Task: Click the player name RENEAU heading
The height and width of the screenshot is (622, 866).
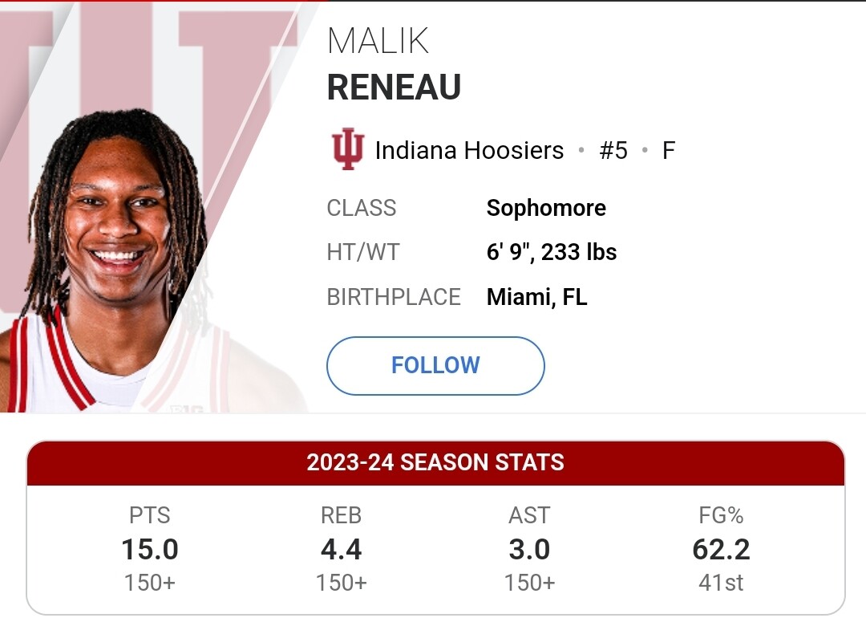Action: [x=394, y=87]
